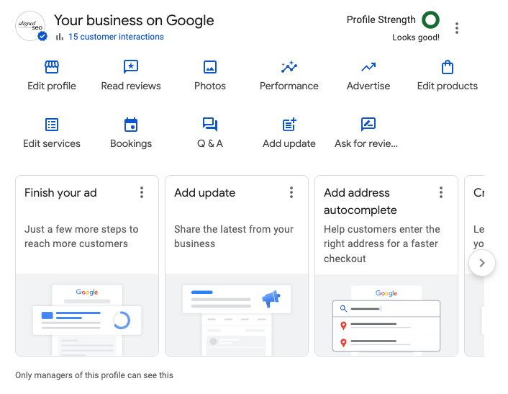
Task: Click the bar chart icon beside interactions
Action: tap(59, 37)
